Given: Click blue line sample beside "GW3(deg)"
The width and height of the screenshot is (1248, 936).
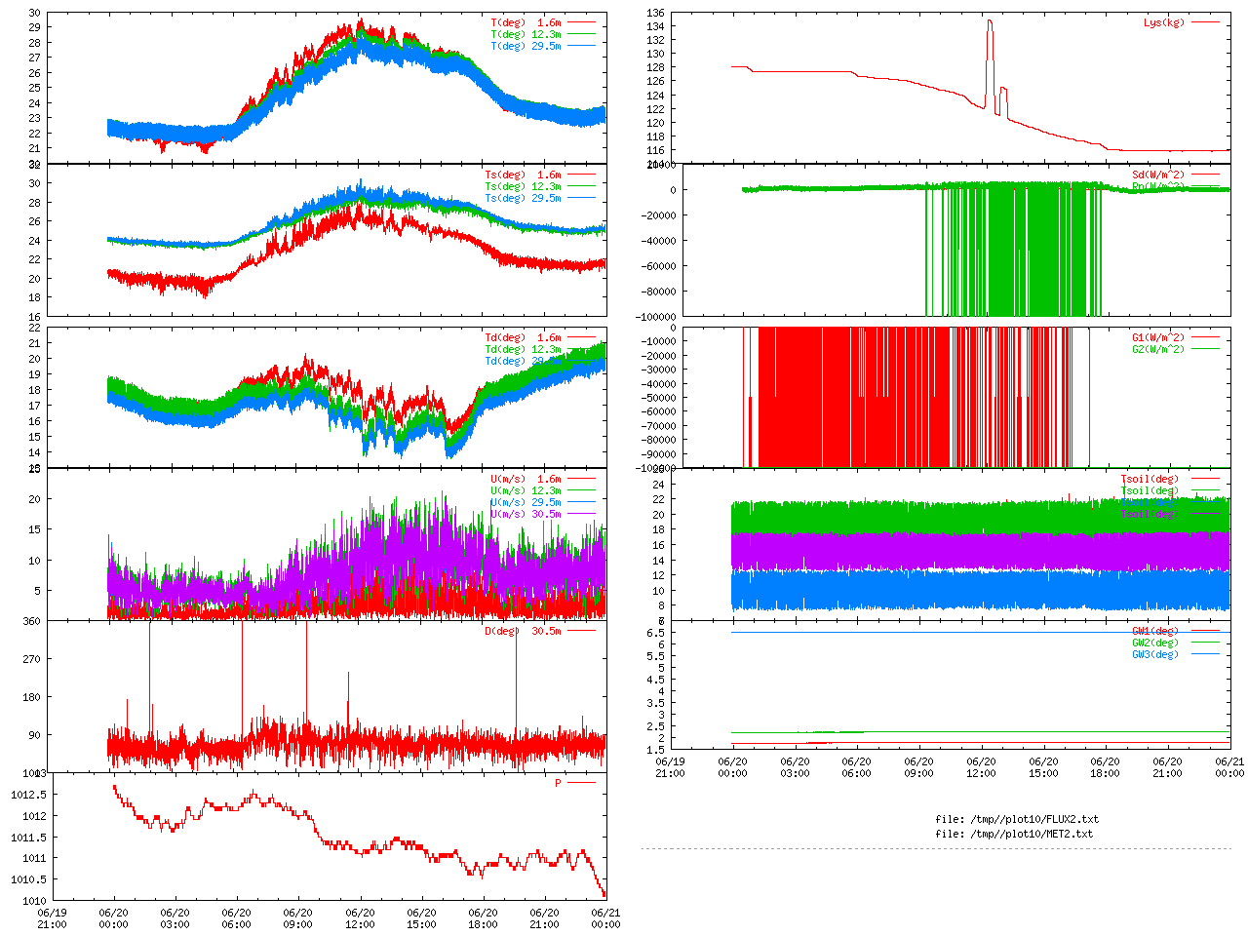Looking at the screenshot, I should point(1206,654).
